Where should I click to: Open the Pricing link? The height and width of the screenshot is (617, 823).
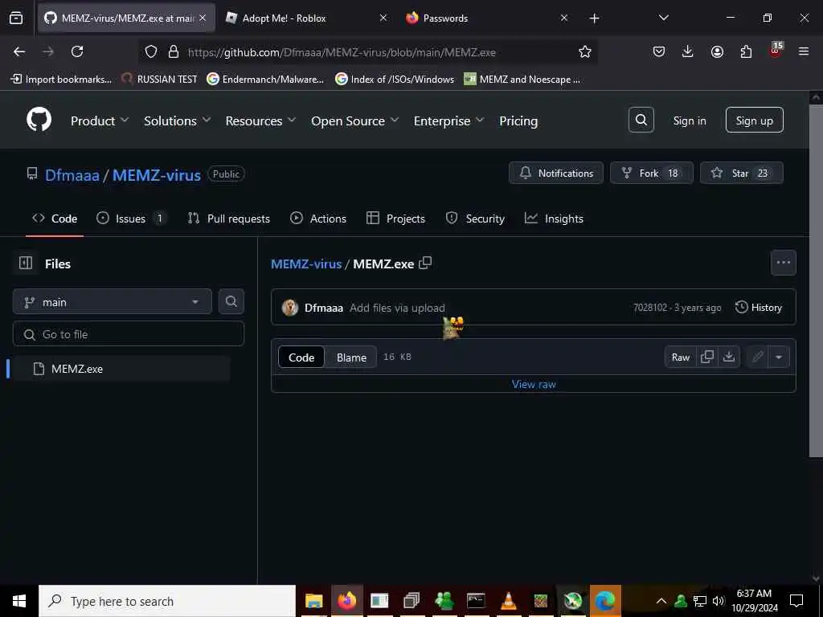coord(518,121)
